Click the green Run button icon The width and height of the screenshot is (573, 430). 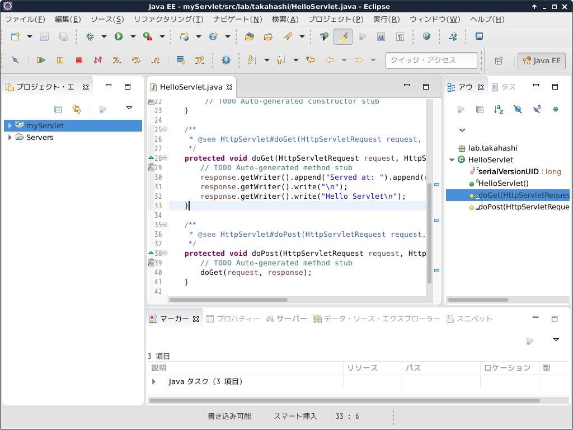[119, 36]
